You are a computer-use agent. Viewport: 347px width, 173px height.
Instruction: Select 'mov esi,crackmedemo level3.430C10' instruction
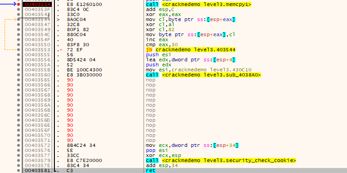pyautogui.click(x=198, y=70)
